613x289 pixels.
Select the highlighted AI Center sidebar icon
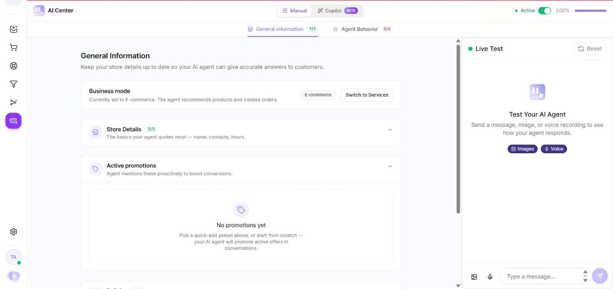14,121
